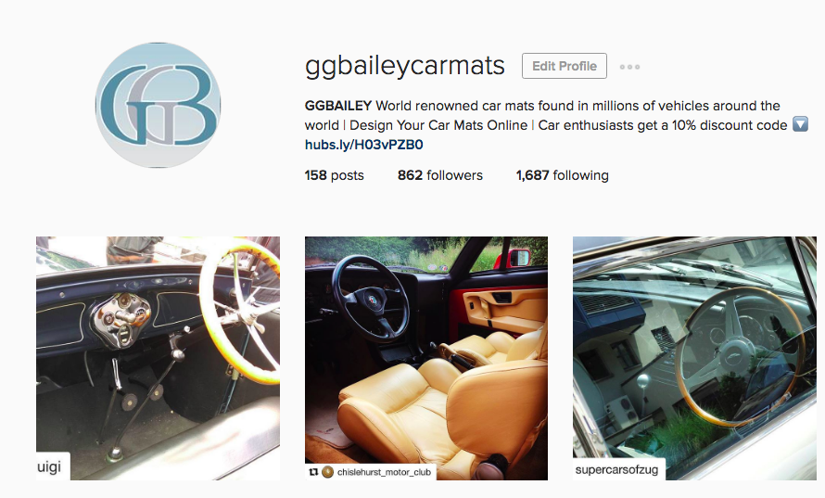Click the Edit Profile button
Viewport: 825px width, 498px height.
pos(564,66)
